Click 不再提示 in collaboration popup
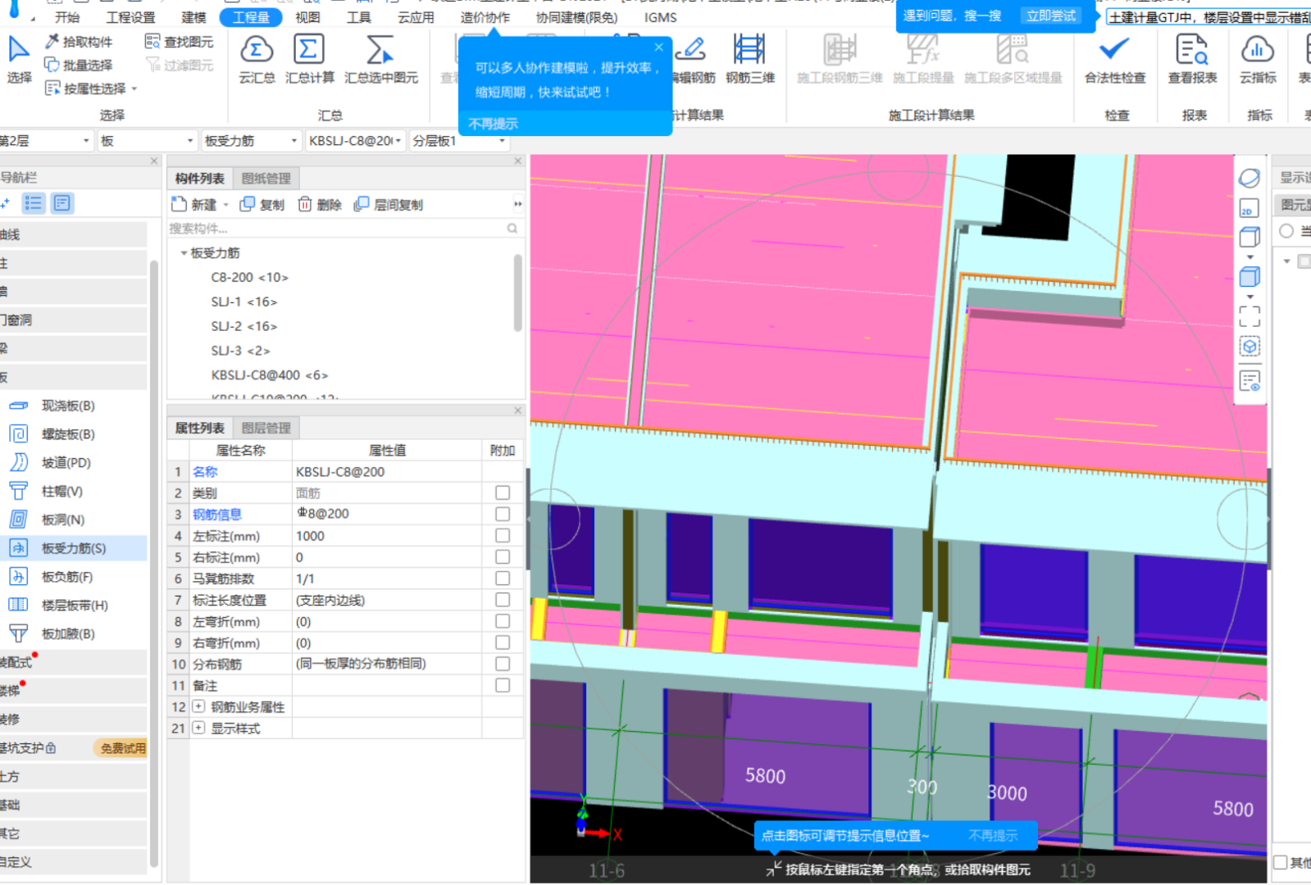 pyautogui.click(x=493, y=124)
